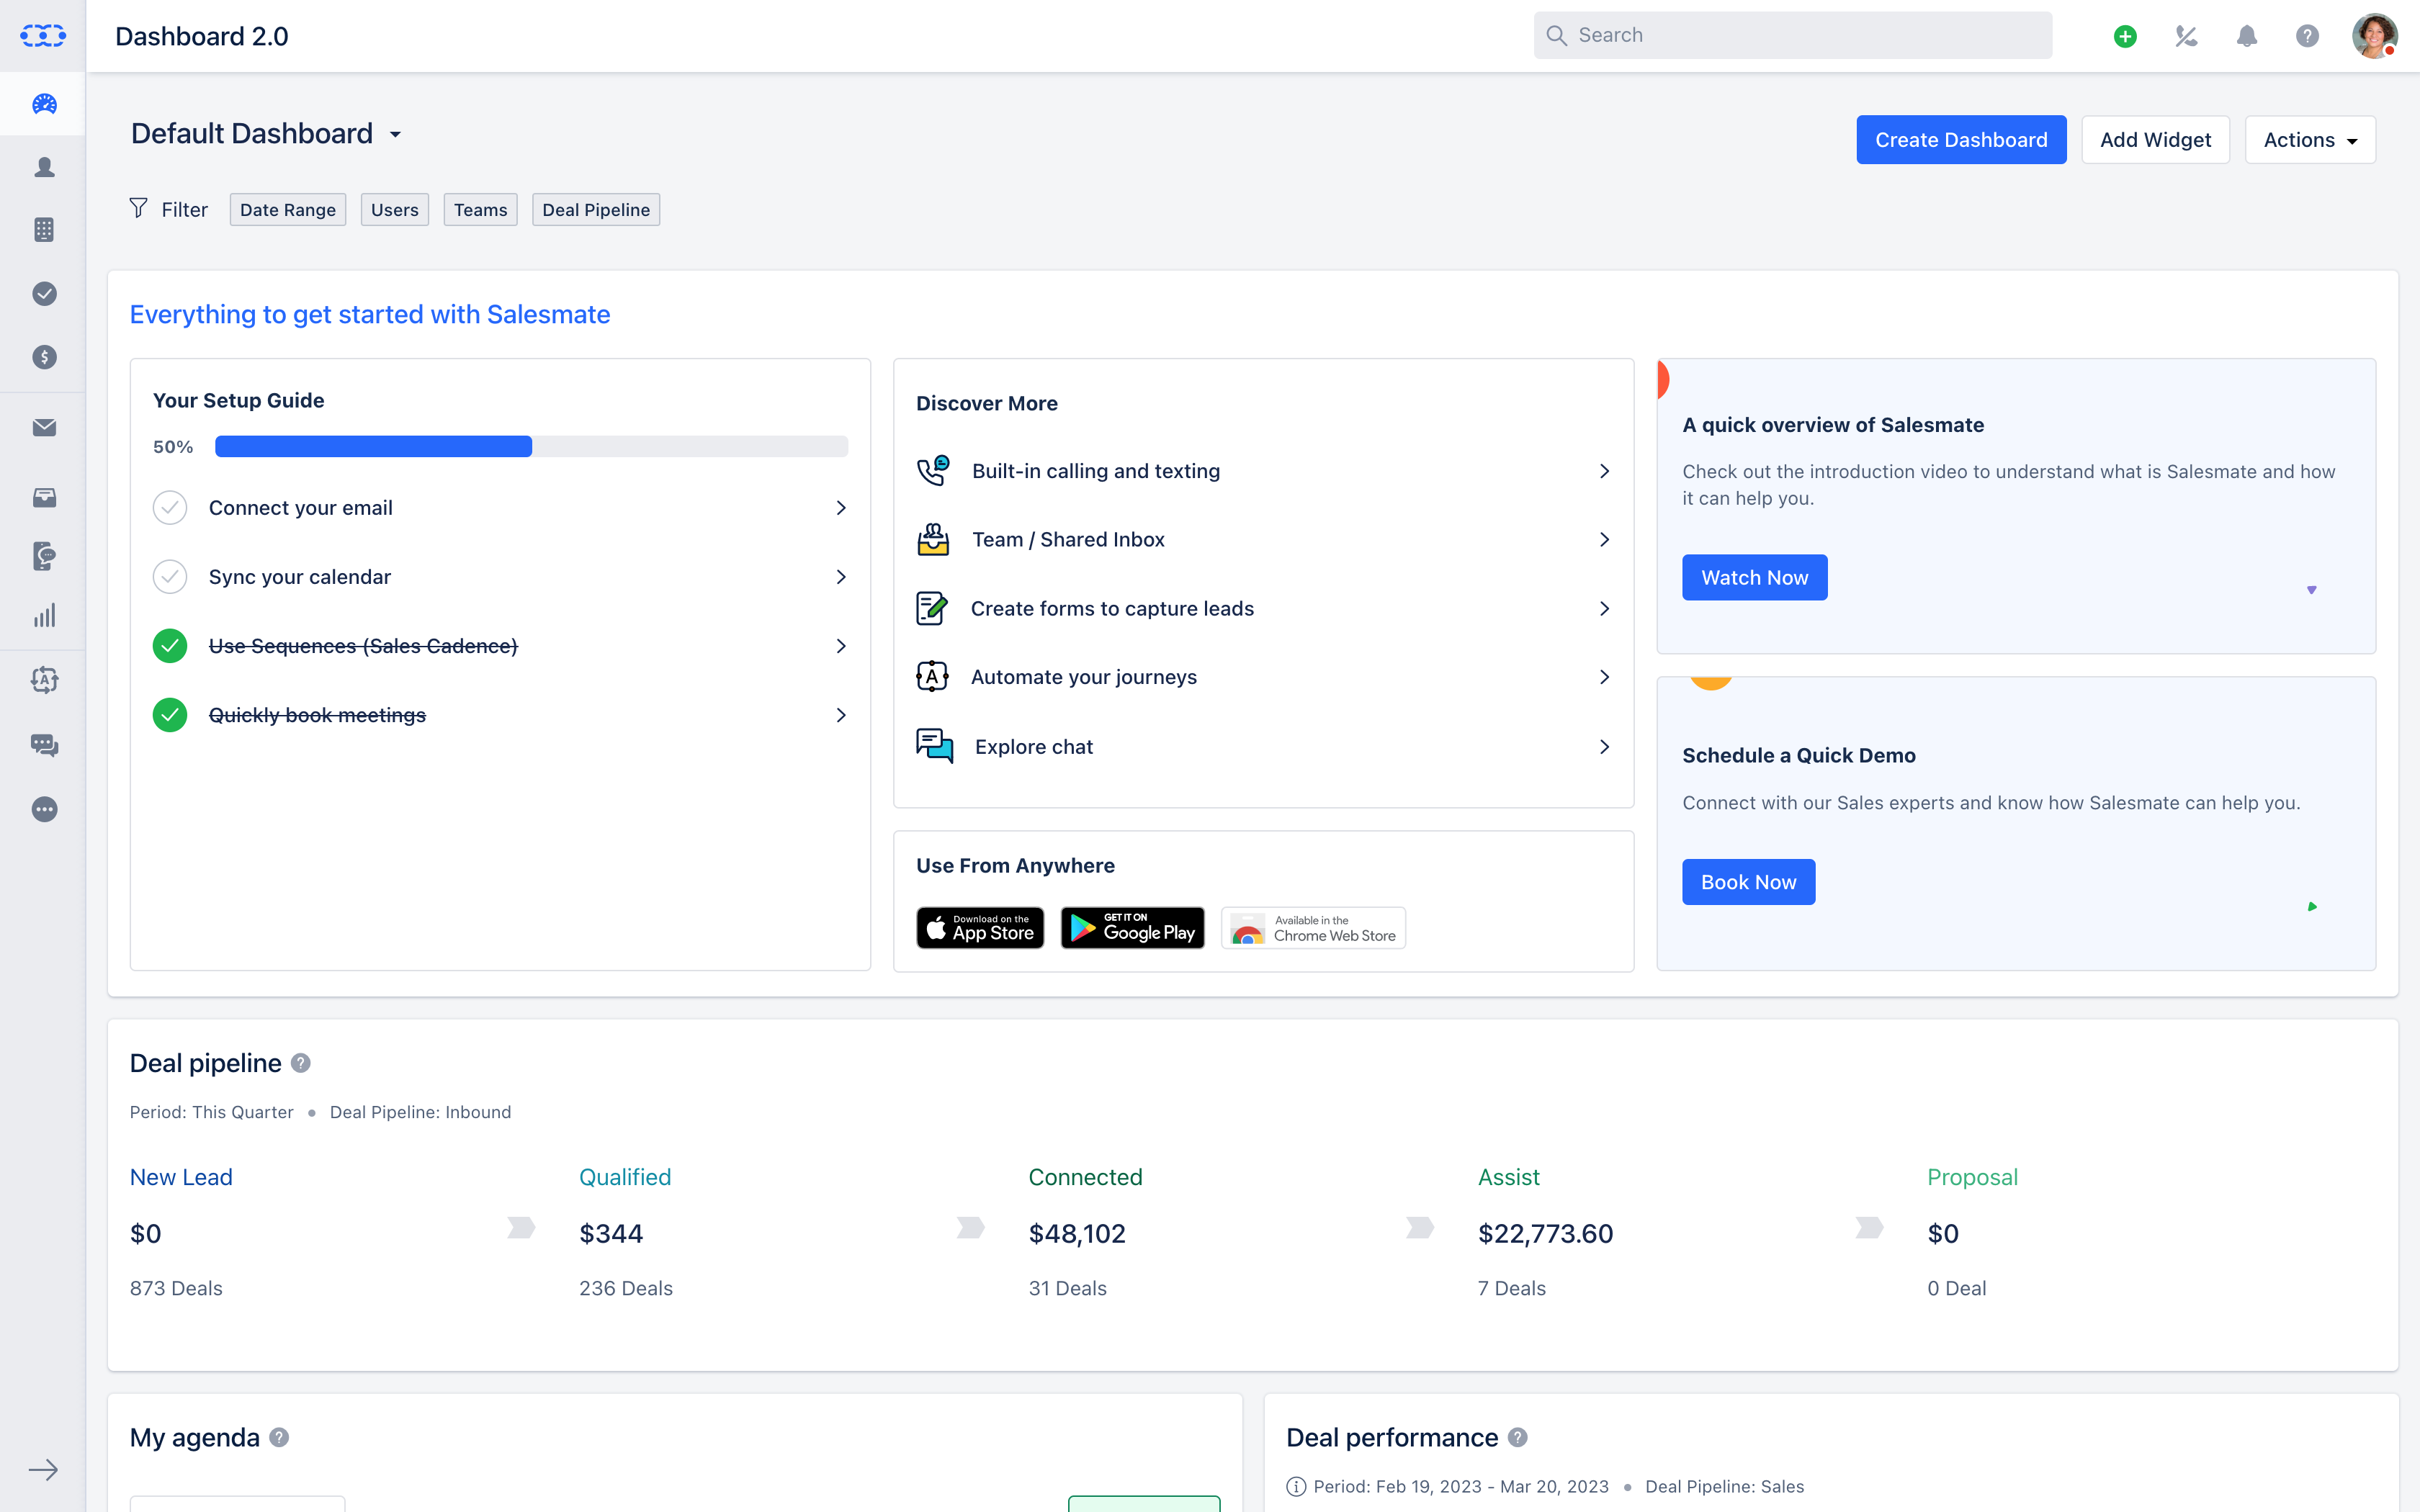Select the Teams filter chip
Viewport: 2420px width, 1512px height.
point(481,209)
